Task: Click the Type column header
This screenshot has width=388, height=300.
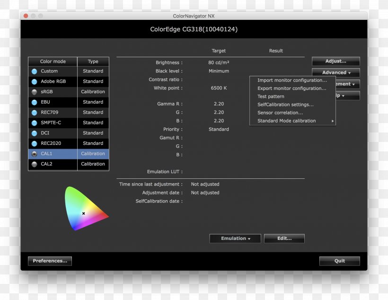Action: click(93, 62)
